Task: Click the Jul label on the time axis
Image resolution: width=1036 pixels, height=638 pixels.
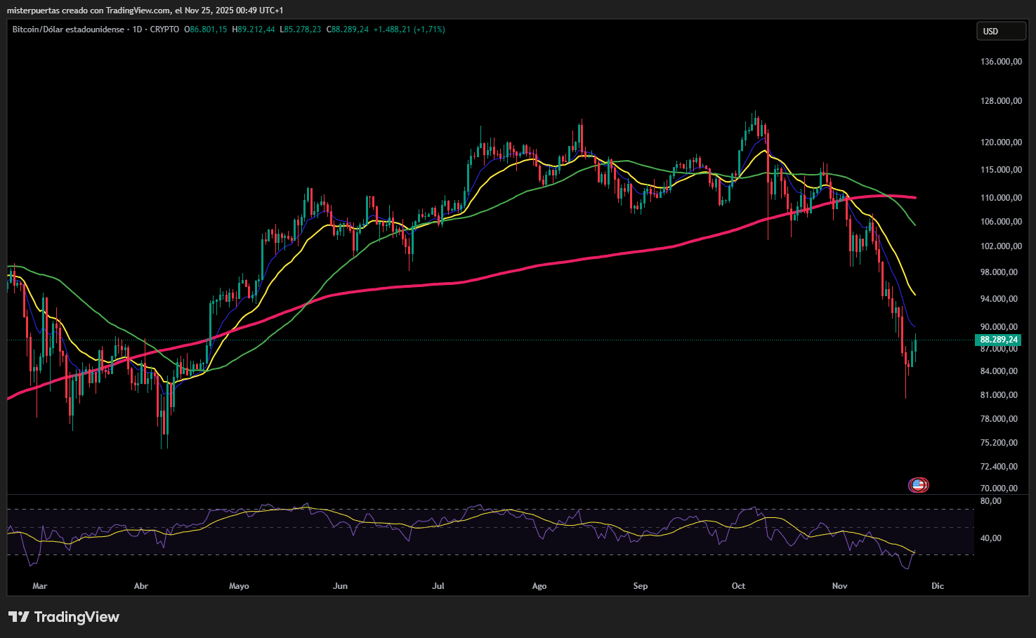Action: (x=438, y=586)
